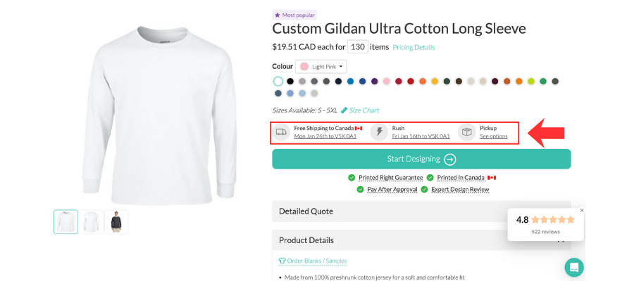Open the chat support bubble
The height and width of the screenshot is (281, 634).
[x=574, y=267]
